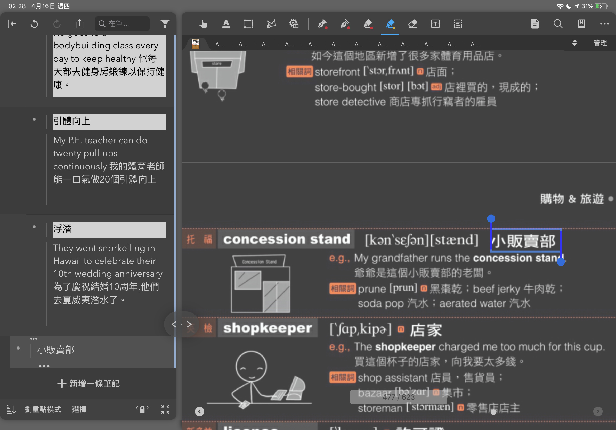616x430 pixels.
Task: Toggle the blue highlighter tool
Action: [x=390, y=24]
